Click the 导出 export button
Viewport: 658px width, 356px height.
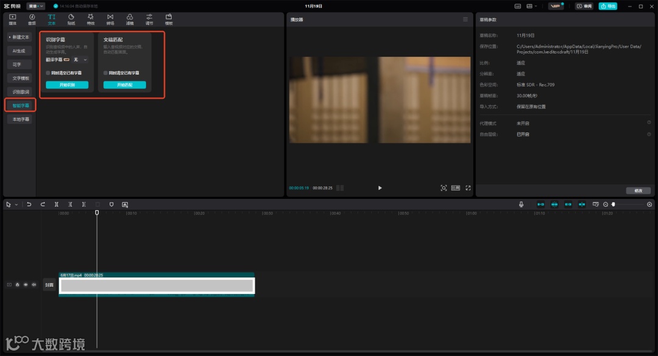(x=607, y=6)
